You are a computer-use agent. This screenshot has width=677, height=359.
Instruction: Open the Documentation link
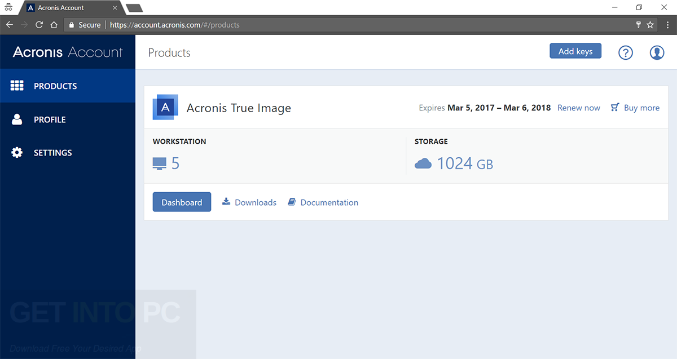coord(329,202)
